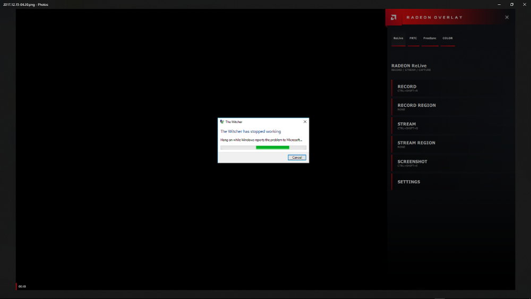Select the FreeSync tab
This screenshot has width=531, height=299.
(430, 38)
